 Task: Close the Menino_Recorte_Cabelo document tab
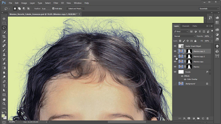point(79,14)
